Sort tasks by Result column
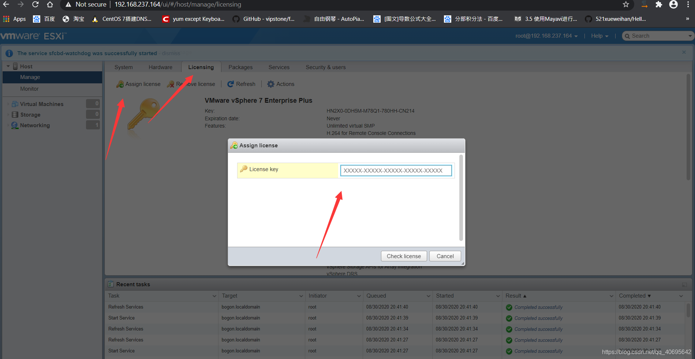This screenshot has height=359, width=695. tap(516, 296)
